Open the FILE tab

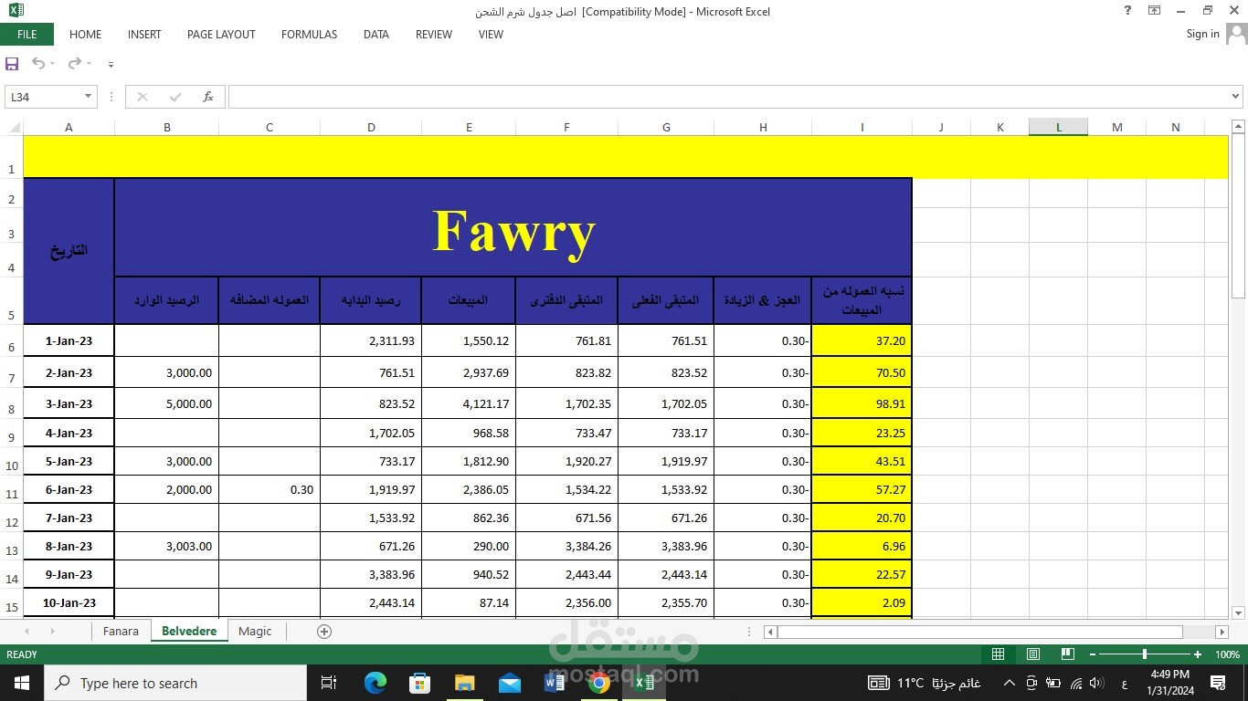pos(27,35)
